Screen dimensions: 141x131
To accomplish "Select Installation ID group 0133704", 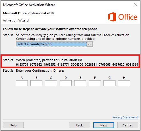I will tap(22, 64).
